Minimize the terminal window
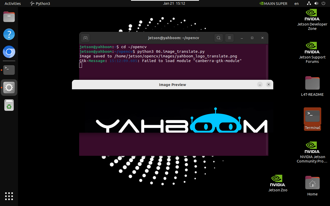This screenshot has height=206, width=330. tap(242, 38)
